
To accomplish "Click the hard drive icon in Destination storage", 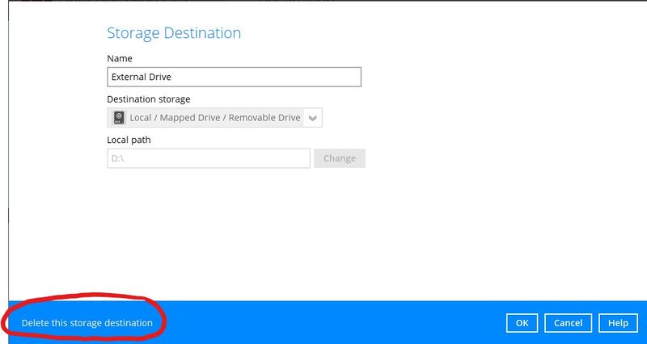I will [x=119, y=118].
